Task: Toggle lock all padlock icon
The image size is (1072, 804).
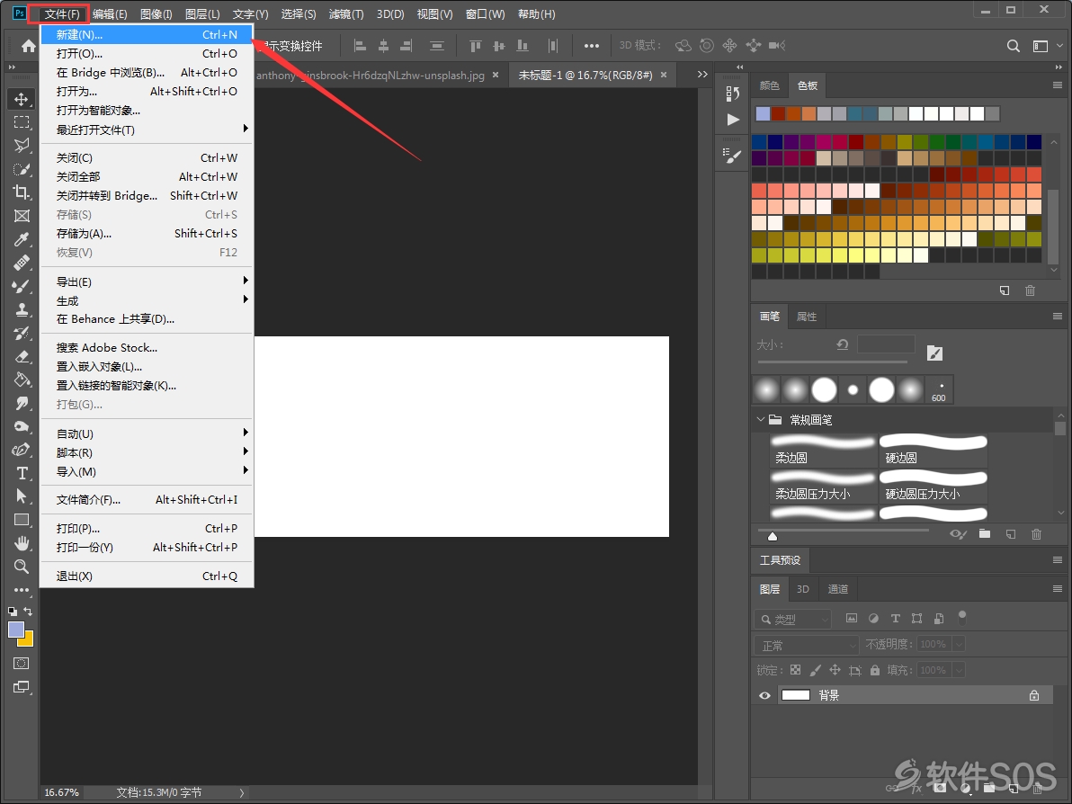Action: 875,670
